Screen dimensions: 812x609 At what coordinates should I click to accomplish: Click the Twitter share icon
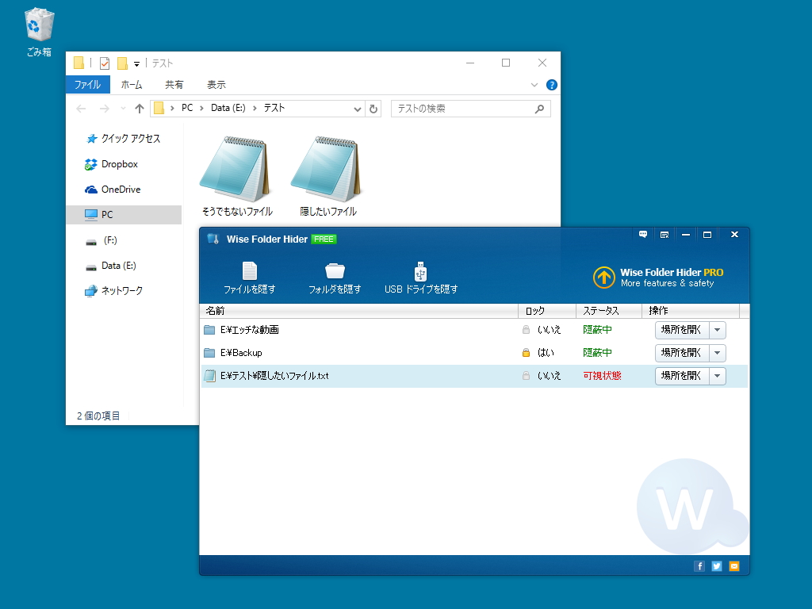pos(716,565)
